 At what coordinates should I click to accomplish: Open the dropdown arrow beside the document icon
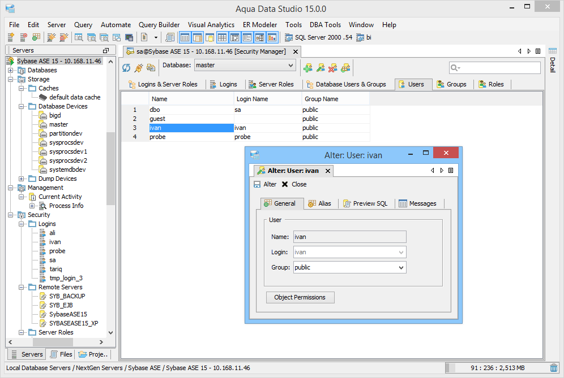pyautogui.click(x=156, y=37)
